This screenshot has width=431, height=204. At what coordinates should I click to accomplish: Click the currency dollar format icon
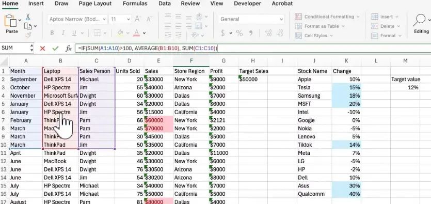(x=222, y=33)
